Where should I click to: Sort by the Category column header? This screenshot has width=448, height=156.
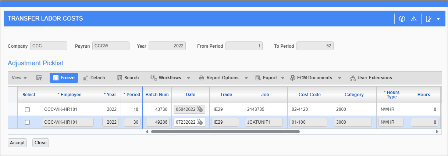point(354,95)
